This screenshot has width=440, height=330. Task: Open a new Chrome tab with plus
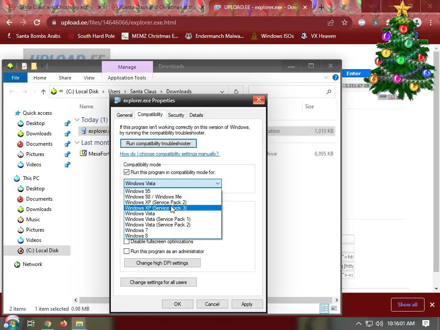tap(321, 7)
